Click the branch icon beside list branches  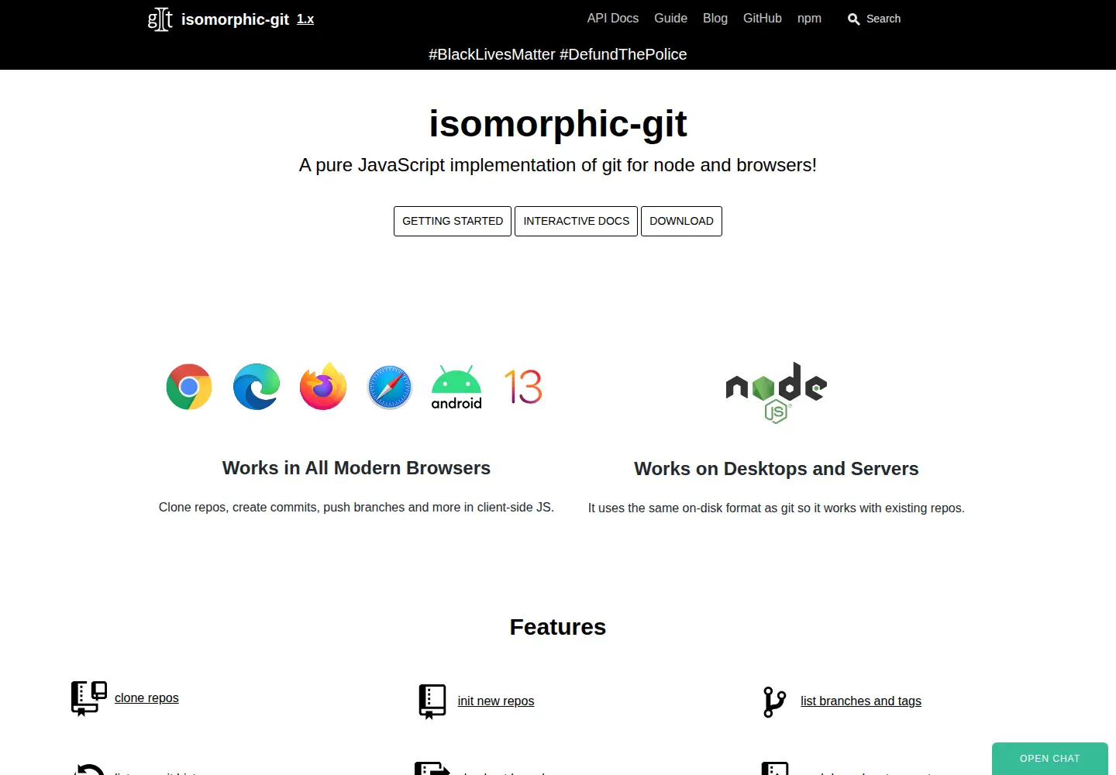775,701
